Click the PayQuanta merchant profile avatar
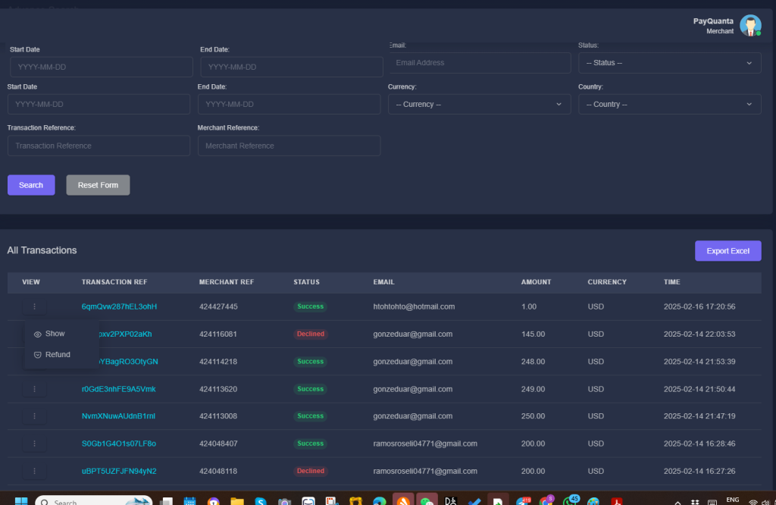Screen dimensions: 776x505 (750, 25)
